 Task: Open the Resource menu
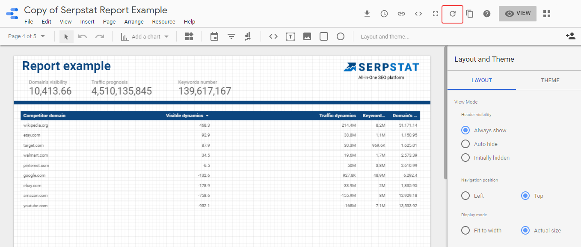pyautogui.click(x=163, y=21)
